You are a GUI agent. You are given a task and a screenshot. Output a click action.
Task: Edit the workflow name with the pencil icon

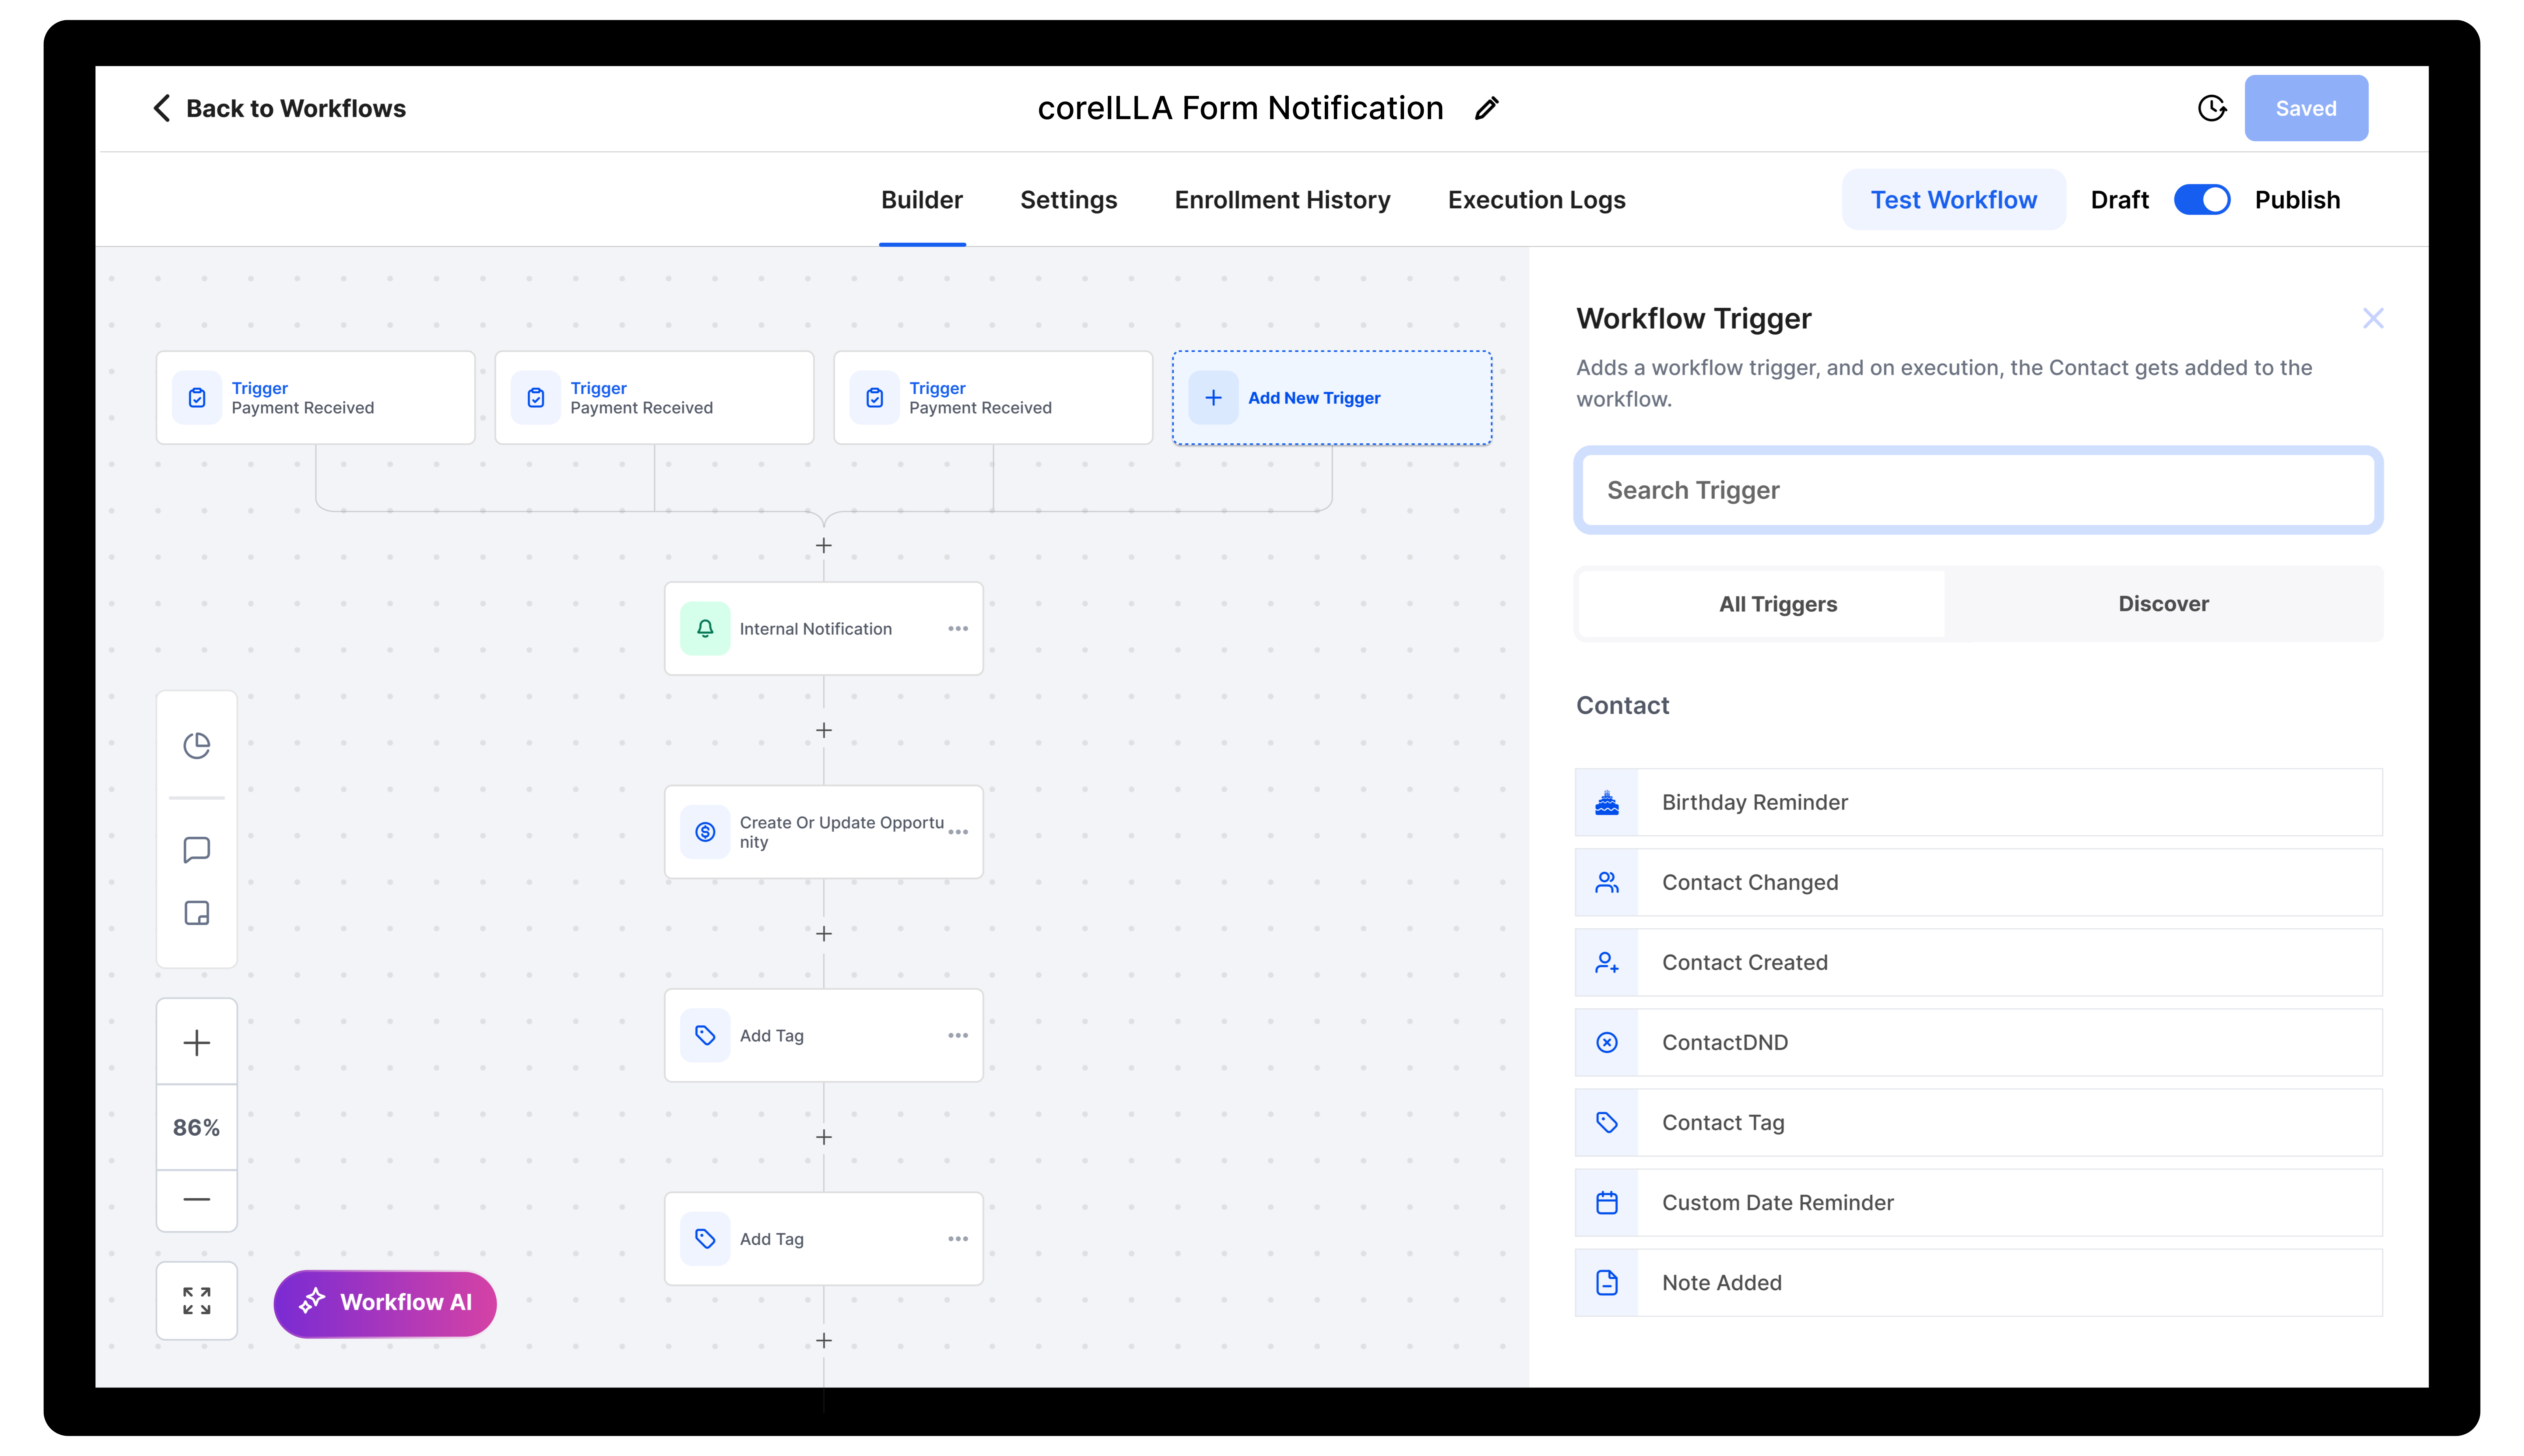pyautogui.click(x=1486, y=108)
